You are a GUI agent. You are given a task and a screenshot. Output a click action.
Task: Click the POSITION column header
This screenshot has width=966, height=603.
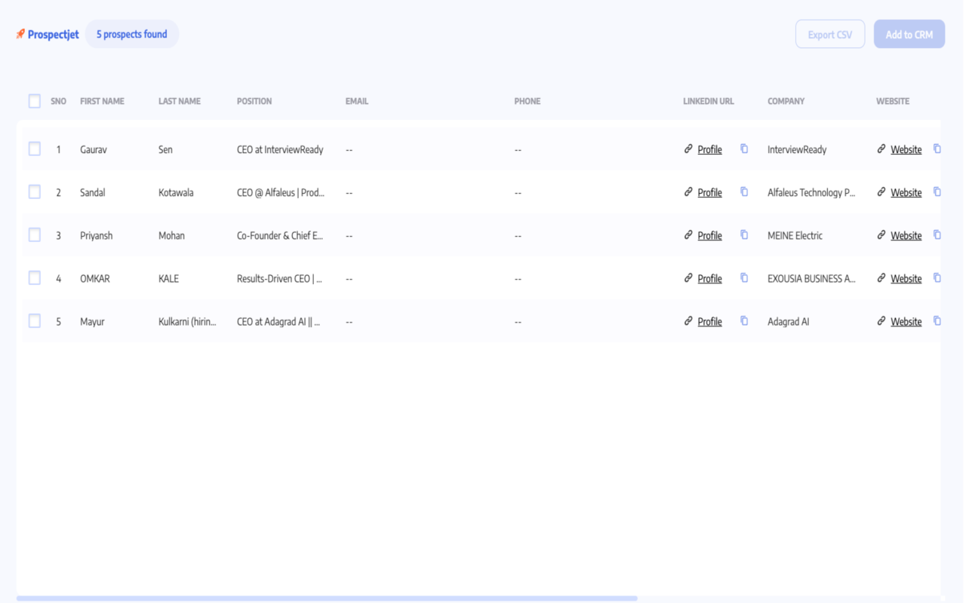[x=254, y=101]
